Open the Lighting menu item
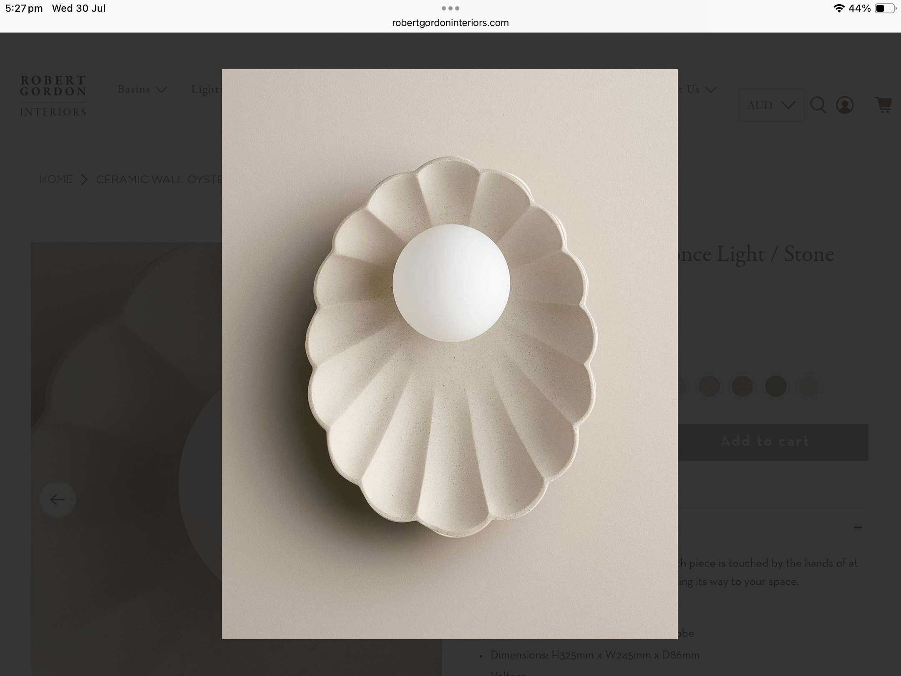The image size is (901, 676). [x=206, y=89]
